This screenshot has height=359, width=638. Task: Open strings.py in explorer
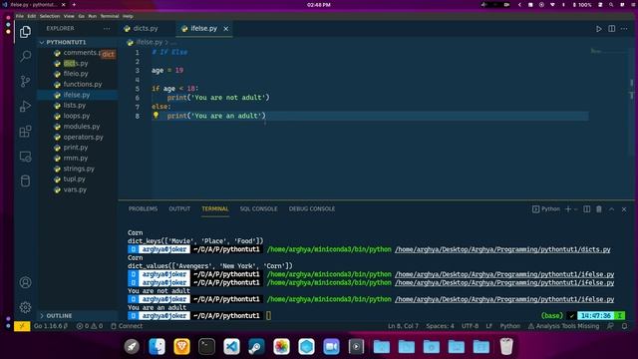coord(79,169)
